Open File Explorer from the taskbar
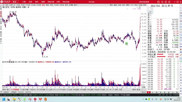The width and height of the screenshot is (182, 102). point(14,99)
